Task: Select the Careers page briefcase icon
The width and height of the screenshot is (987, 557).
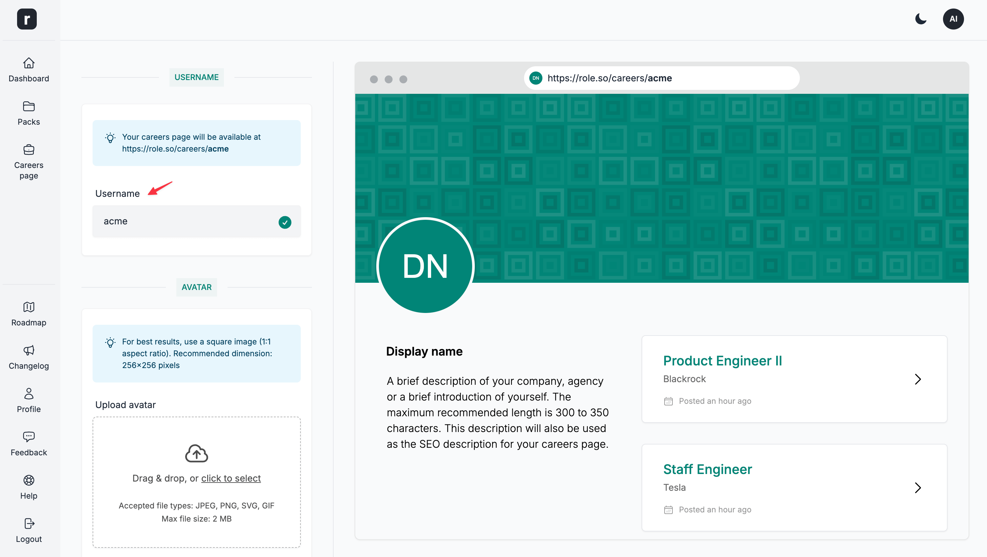Action: (x=29, y=150)
